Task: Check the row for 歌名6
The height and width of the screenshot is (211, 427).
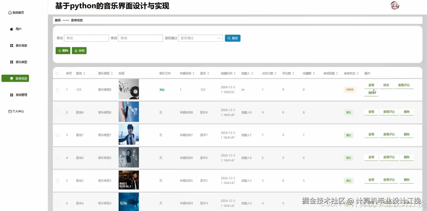Action: (x=57, y=158)
